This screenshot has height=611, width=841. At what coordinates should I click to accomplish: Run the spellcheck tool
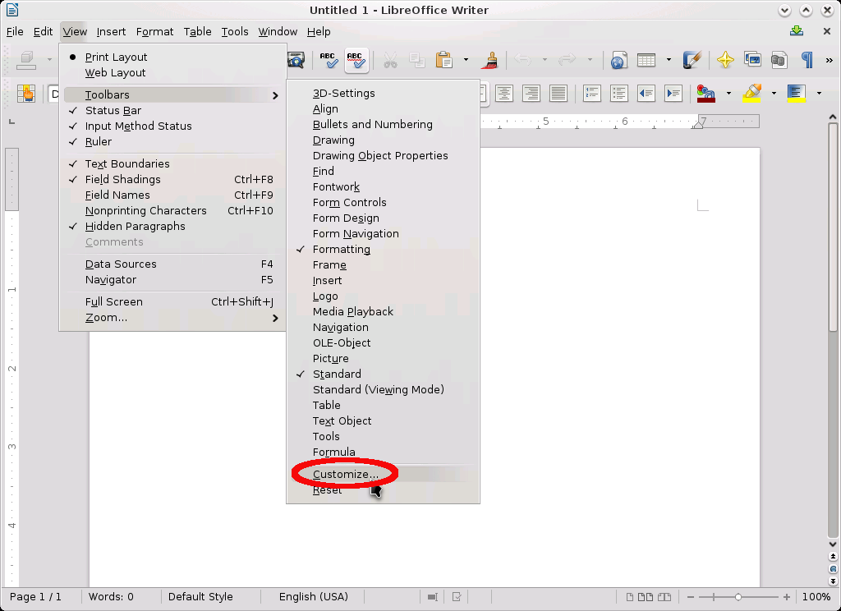pyautogui.click(x=327, y=59)
